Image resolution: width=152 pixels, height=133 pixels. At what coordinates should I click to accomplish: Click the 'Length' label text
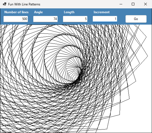click(69, 12)
